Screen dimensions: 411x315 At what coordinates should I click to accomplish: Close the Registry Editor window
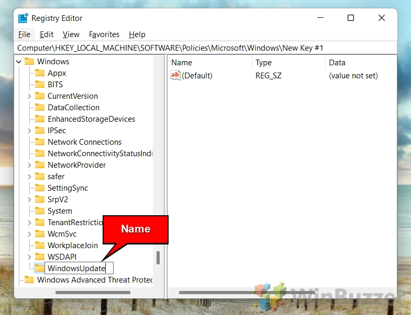coord(382,18)
